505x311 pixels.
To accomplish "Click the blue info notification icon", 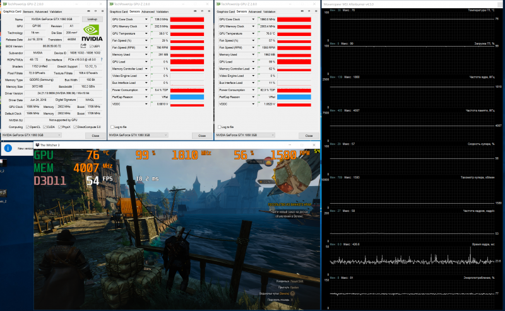I will (x=8, y=148).
